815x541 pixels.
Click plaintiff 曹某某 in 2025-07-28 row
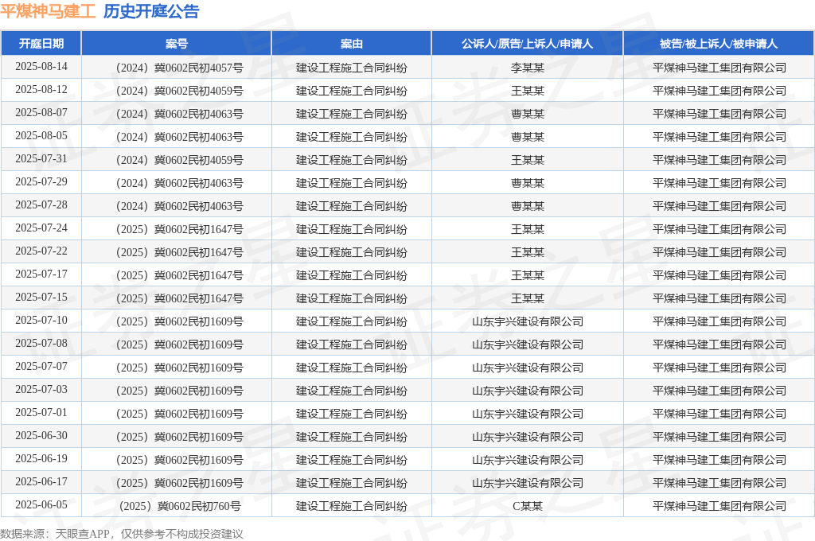[x=527, y=206]
